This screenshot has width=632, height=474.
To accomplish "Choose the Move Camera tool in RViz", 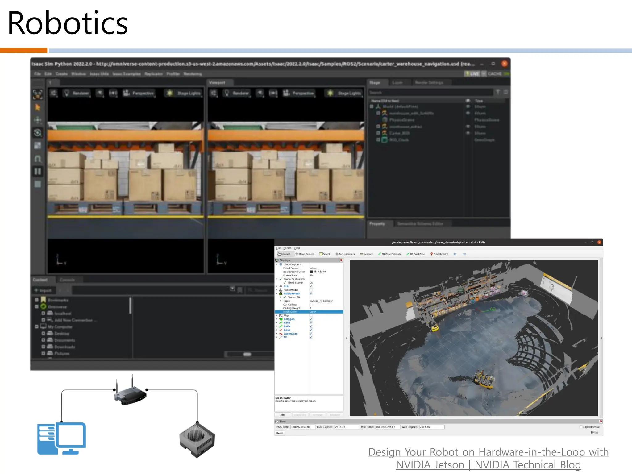I will point(305,254).
